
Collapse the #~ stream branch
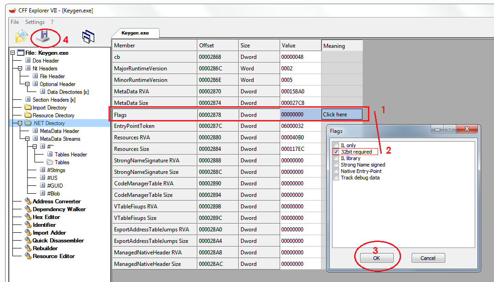tap(34, 146)
